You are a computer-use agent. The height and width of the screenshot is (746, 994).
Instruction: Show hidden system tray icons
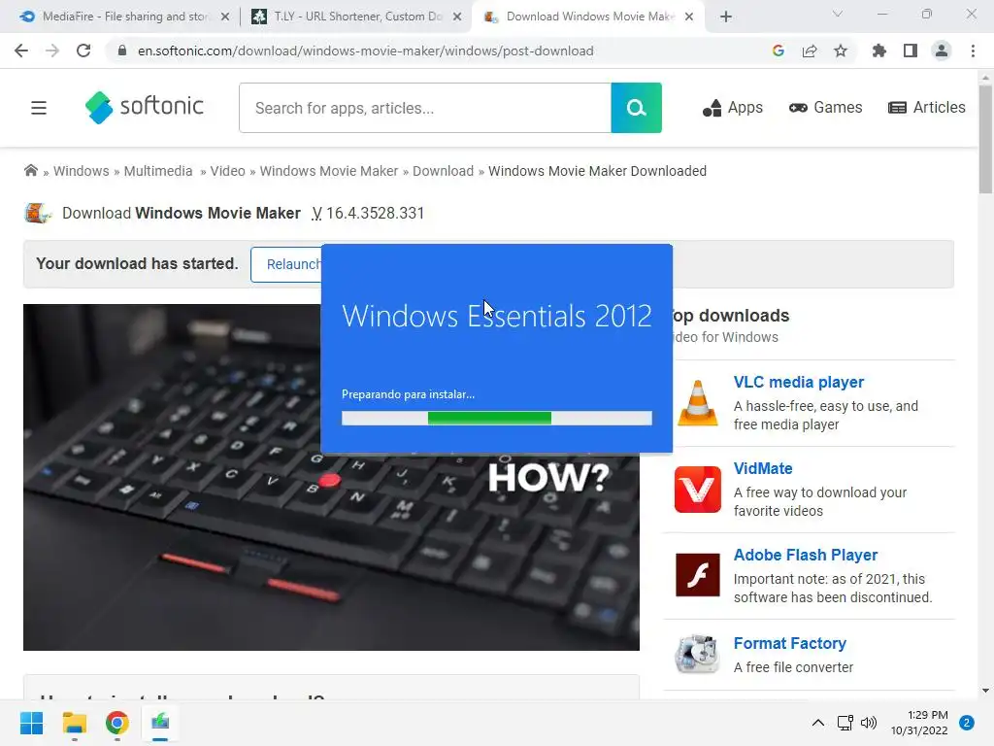point(817,723)
